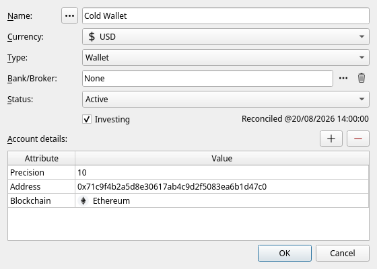Dismiss dialog with Cancel button
The image size is (377, 269).
coord(343,253)
